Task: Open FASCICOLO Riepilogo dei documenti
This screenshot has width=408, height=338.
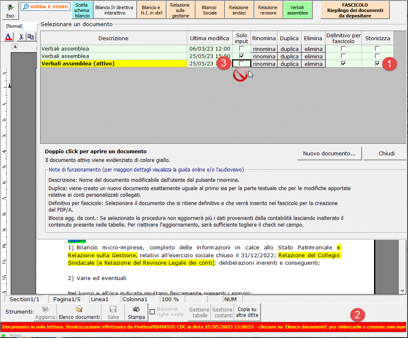Action: coord(355,10)
